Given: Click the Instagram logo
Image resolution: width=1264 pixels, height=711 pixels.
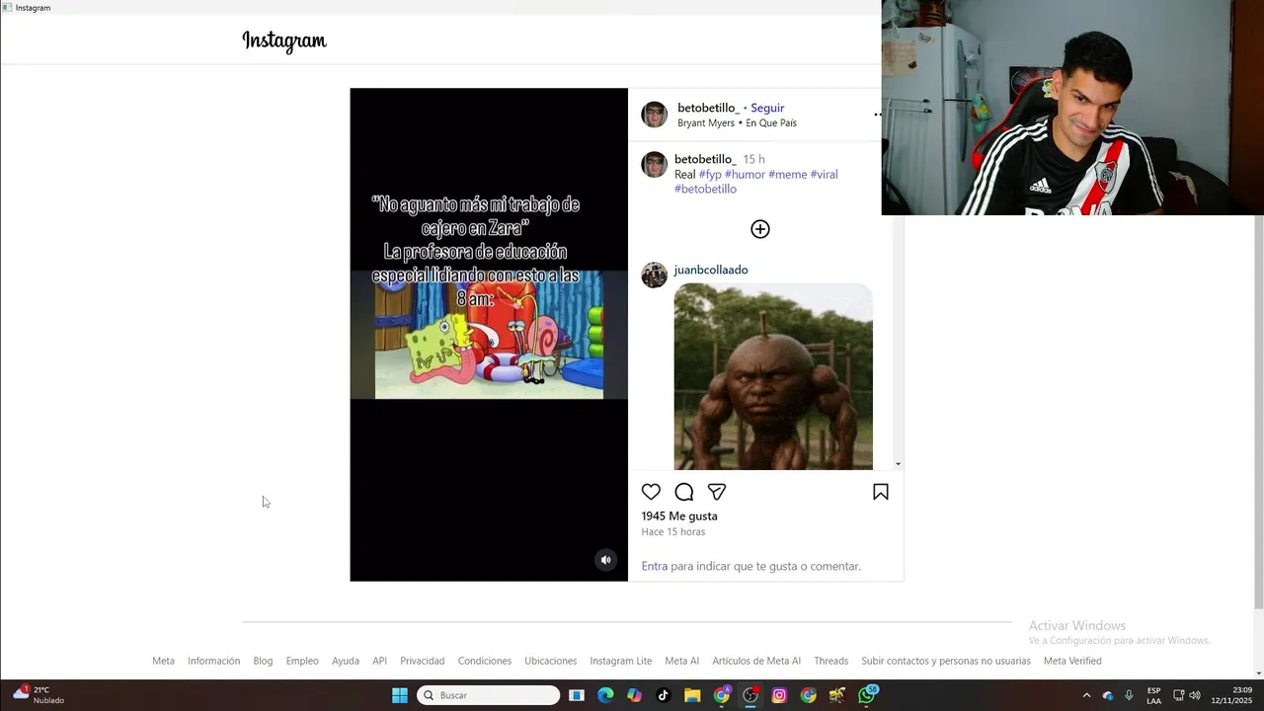Looking at the screenshot, I should pos(284,40).
